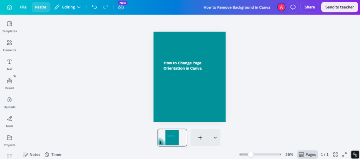Open the Text panel
This screenshot has height=159, width=360.
point(9,65)
